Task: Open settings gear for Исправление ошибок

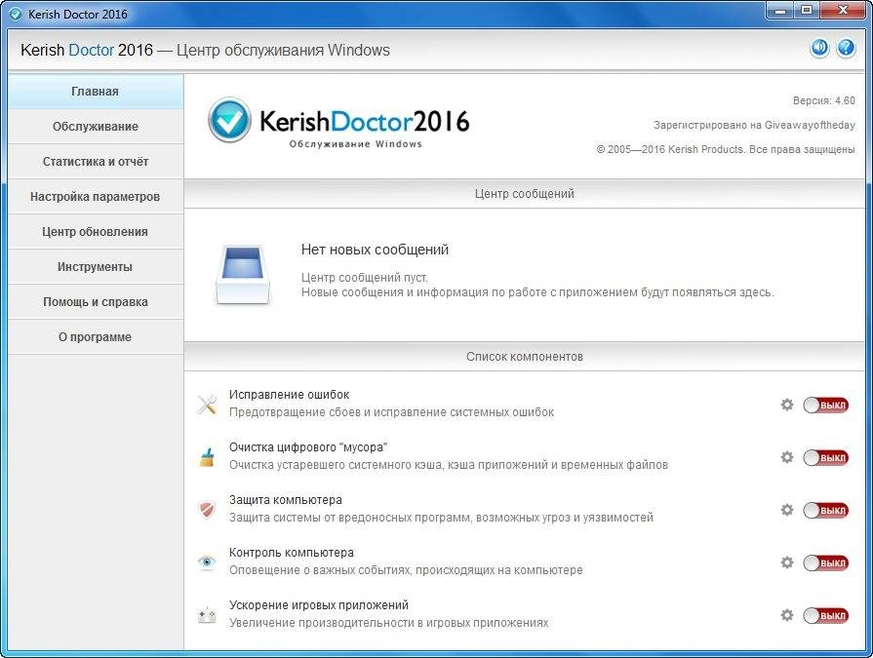Action: pyautogui.click(x=787, y=405)
